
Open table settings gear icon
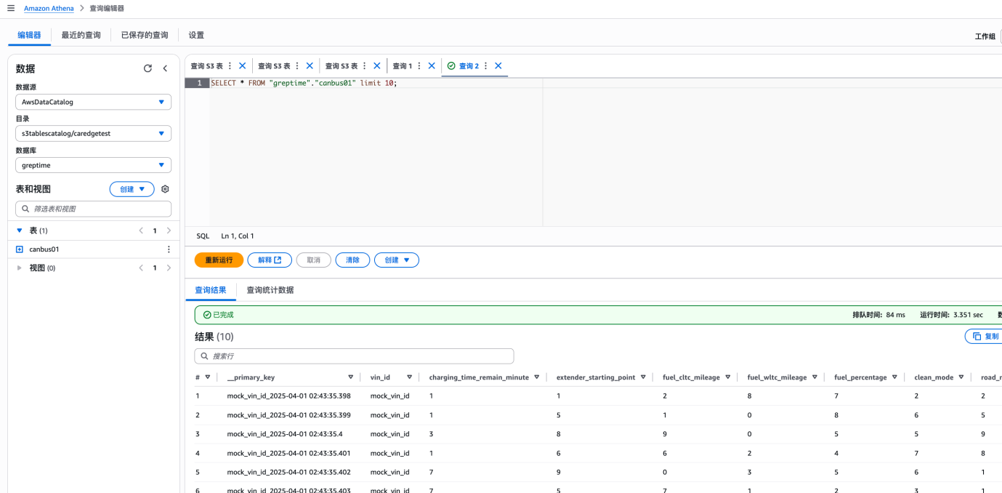(x=165, y=189)
